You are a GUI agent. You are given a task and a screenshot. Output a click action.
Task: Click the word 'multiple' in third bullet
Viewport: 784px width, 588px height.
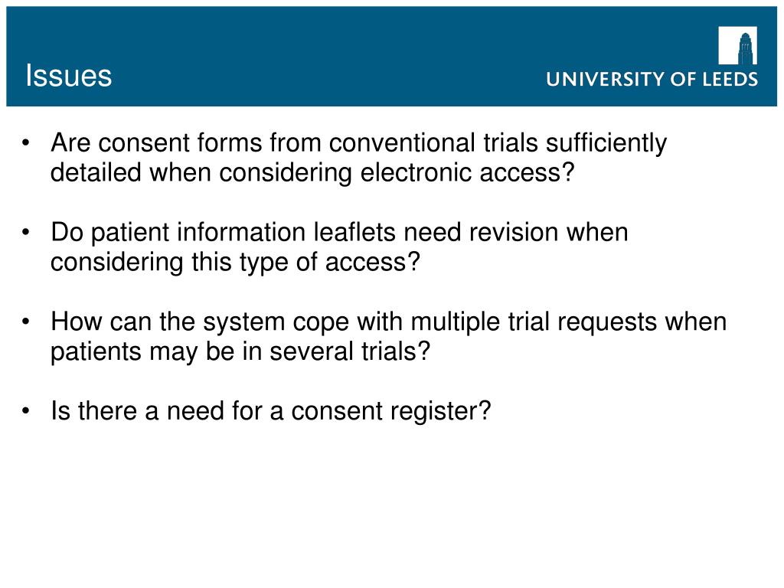click(x=455, y=322)
